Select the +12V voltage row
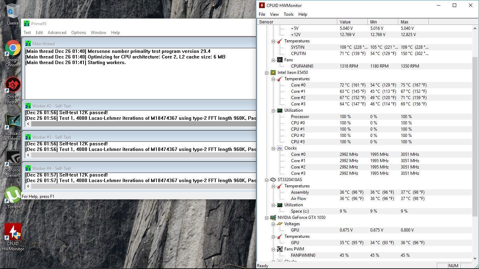479x269 pixels. tap(365, 35)
